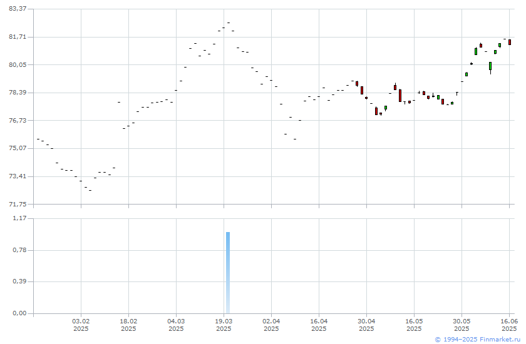Click the highest price tick of the chart
This screenshot has width=526, height=344.
click(229, 23)
